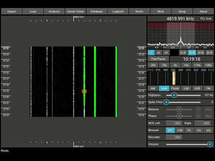This screenshot has width=215, height=161.
Task: Click the 10:19:18 time display
Action: tap(192, 59)
